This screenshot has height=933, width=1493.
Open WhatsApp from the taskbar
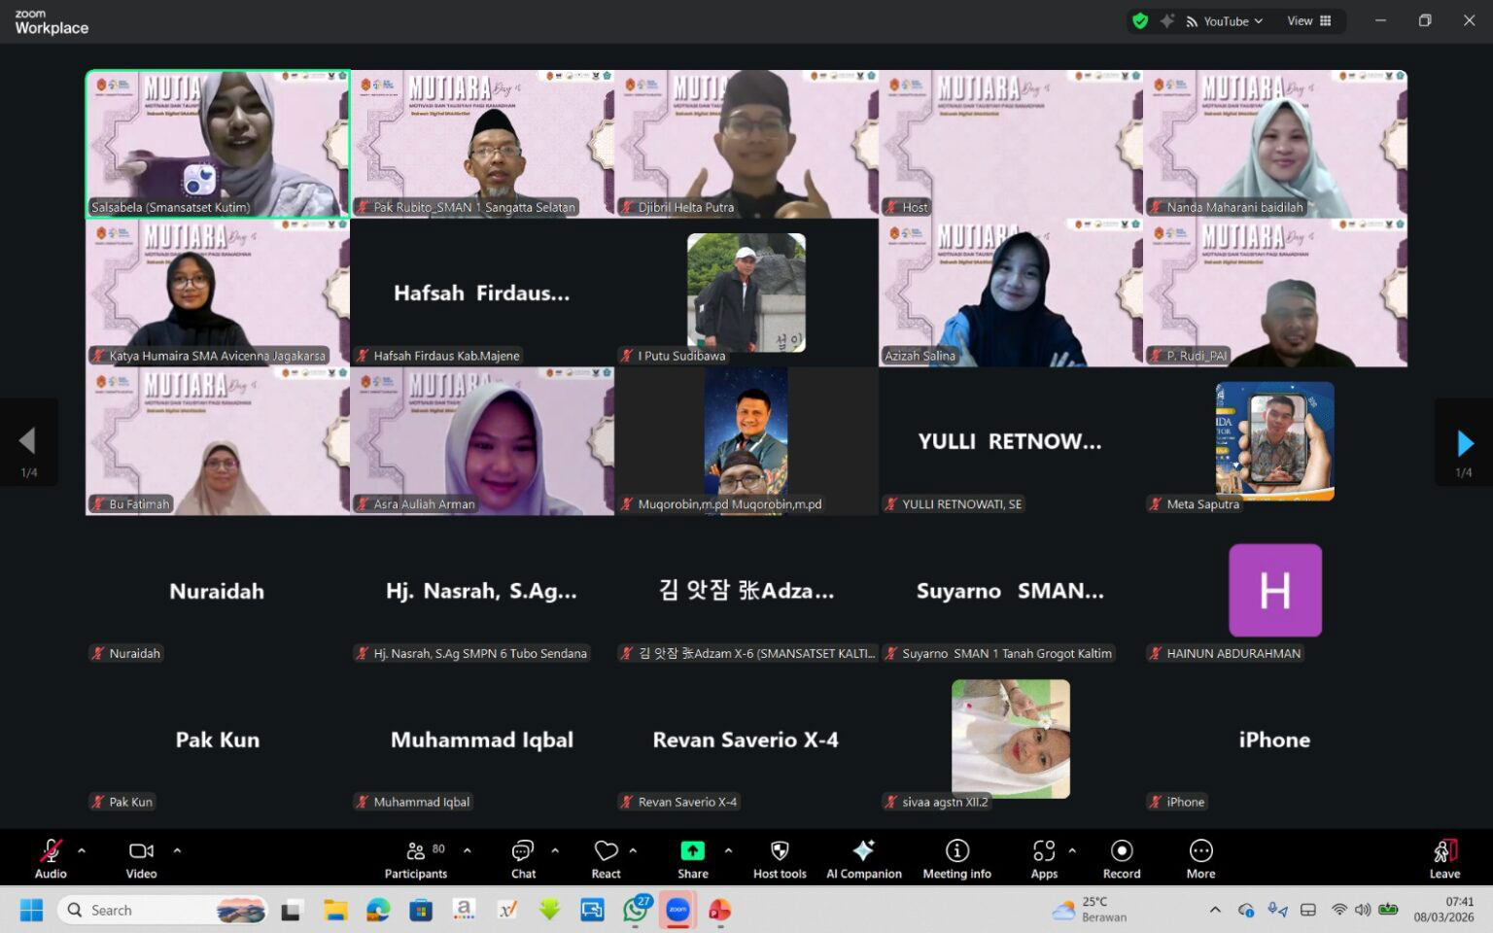pyautogui.click(x=634, y=910)
